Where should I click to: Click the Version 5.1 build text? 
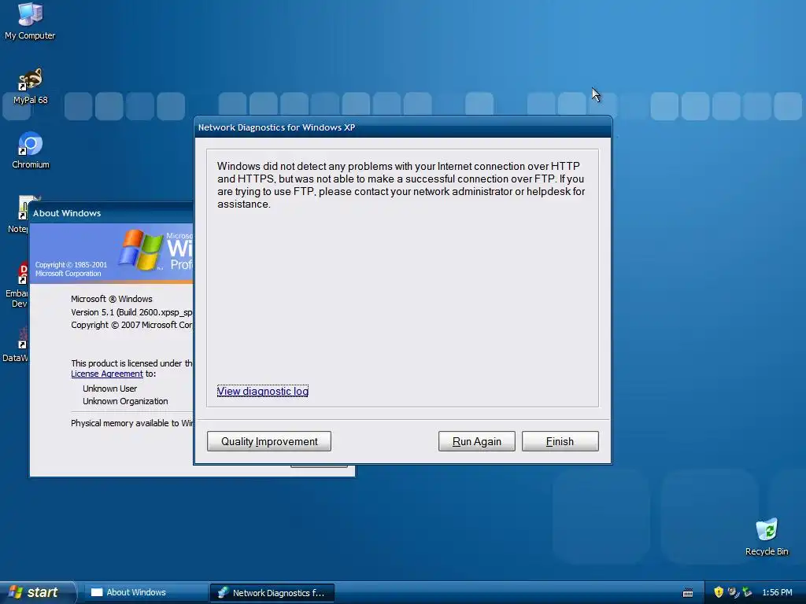(131, 312)
